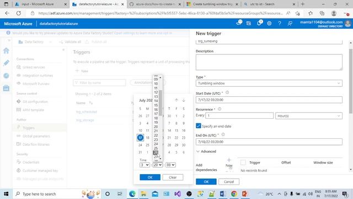This screenshot has width=353, height=199.
Task: Open Microsoft Edge from taskbar
Action: coord(132,194)
